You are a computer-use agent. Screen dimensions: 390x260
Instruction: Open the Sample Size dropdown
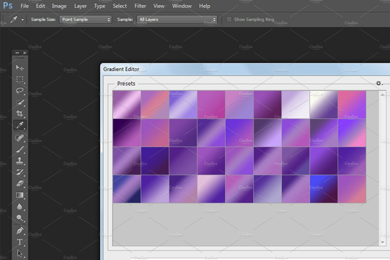[x=85, y=19]
